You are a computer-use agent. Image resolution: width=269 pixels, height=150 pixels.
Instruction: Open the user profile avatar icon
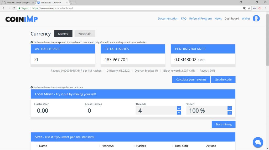256,19
